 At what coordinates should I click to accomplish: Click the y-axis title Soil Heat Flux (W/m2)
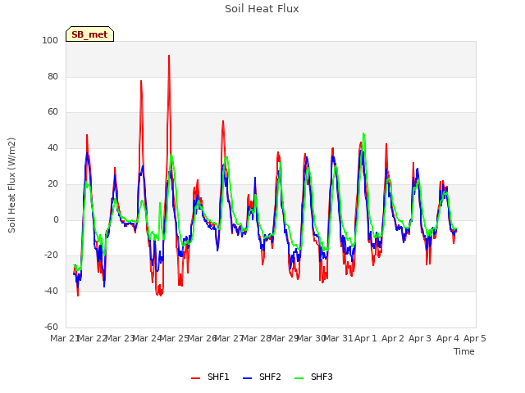11,185
